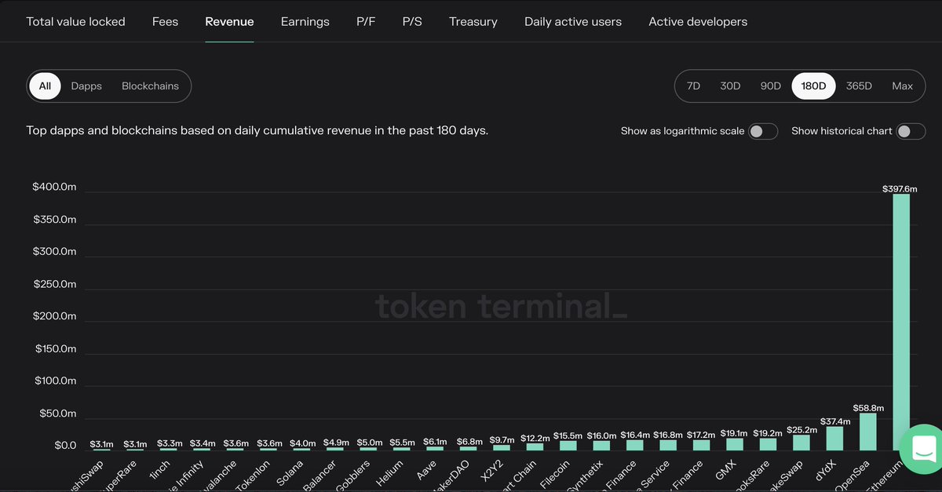942x492 pixels.
Task: Click the $3.4m value label
Action: click(202, 444)
